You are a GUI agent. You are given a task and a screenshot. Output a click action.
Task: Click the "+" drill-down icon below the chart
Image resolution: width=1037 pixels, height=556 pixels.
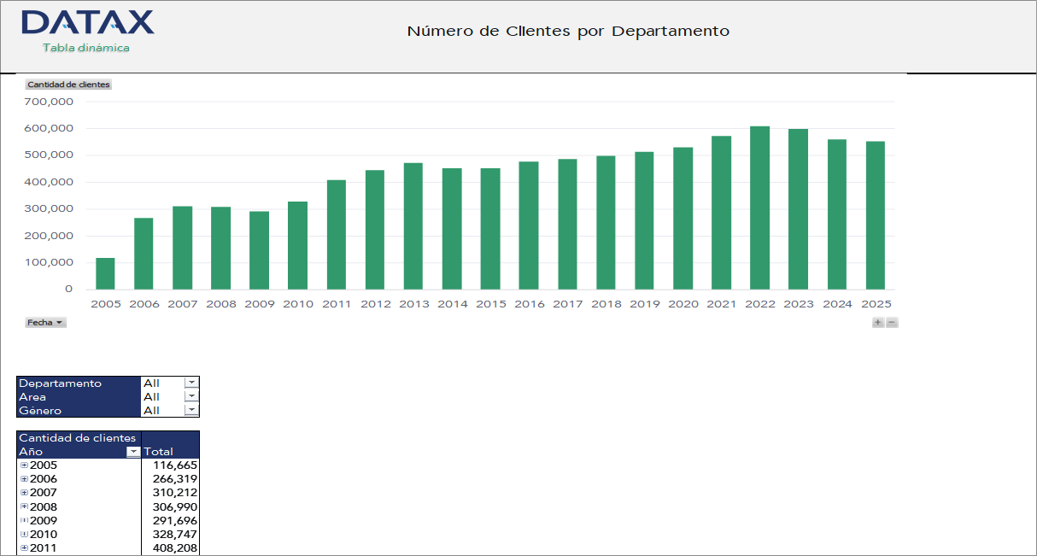876,322
